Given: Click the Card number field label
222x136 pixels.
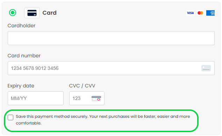Looking at the screenshot, I should pos(24,56).
